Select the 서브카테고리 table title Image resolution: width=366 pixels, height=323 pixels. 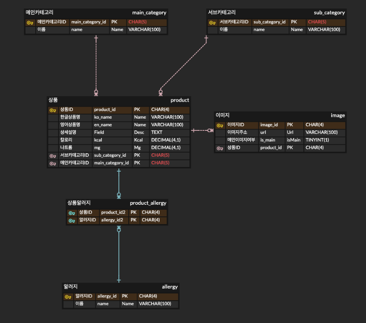click(222, 12)
